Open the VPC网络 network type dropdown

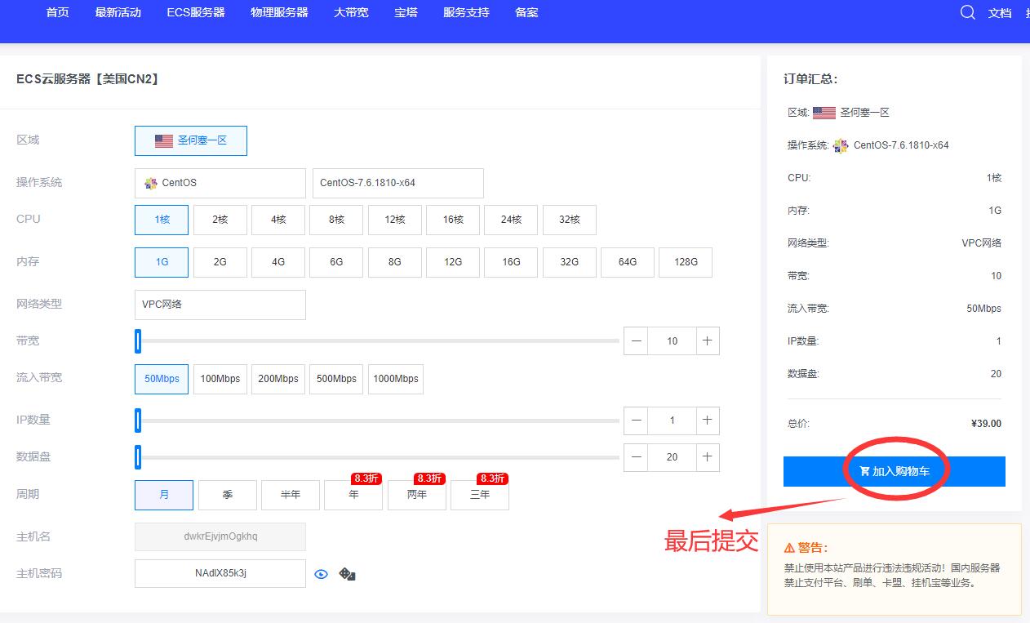click(x=220, y=305)
